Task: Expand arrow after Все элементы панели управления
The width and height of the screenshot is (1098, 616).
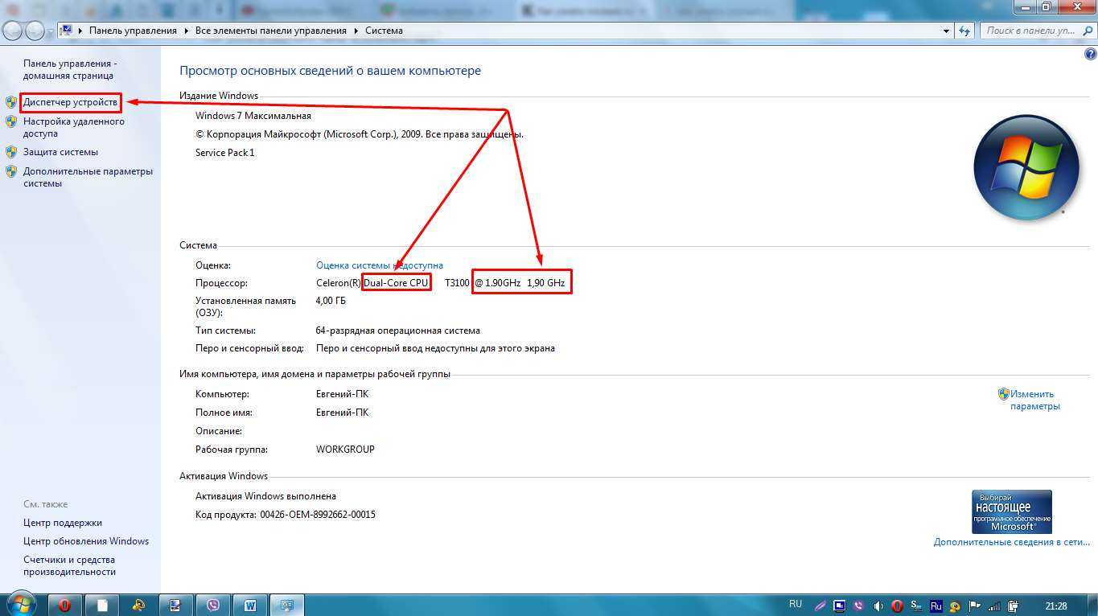Action: [356, 31]
